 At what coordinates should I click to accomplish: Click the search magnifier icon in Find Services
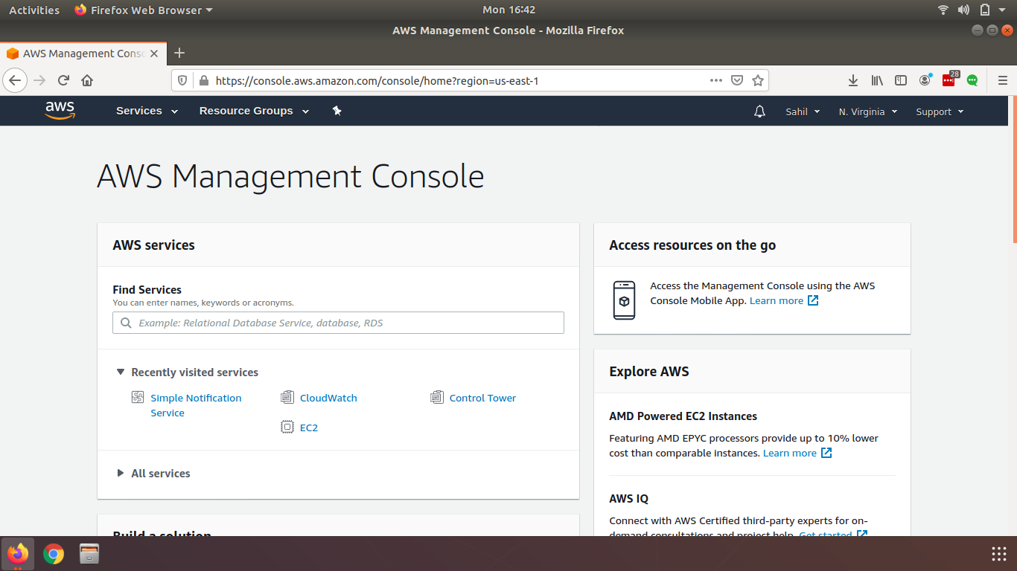pyautogui.click(x=126, y=323)
